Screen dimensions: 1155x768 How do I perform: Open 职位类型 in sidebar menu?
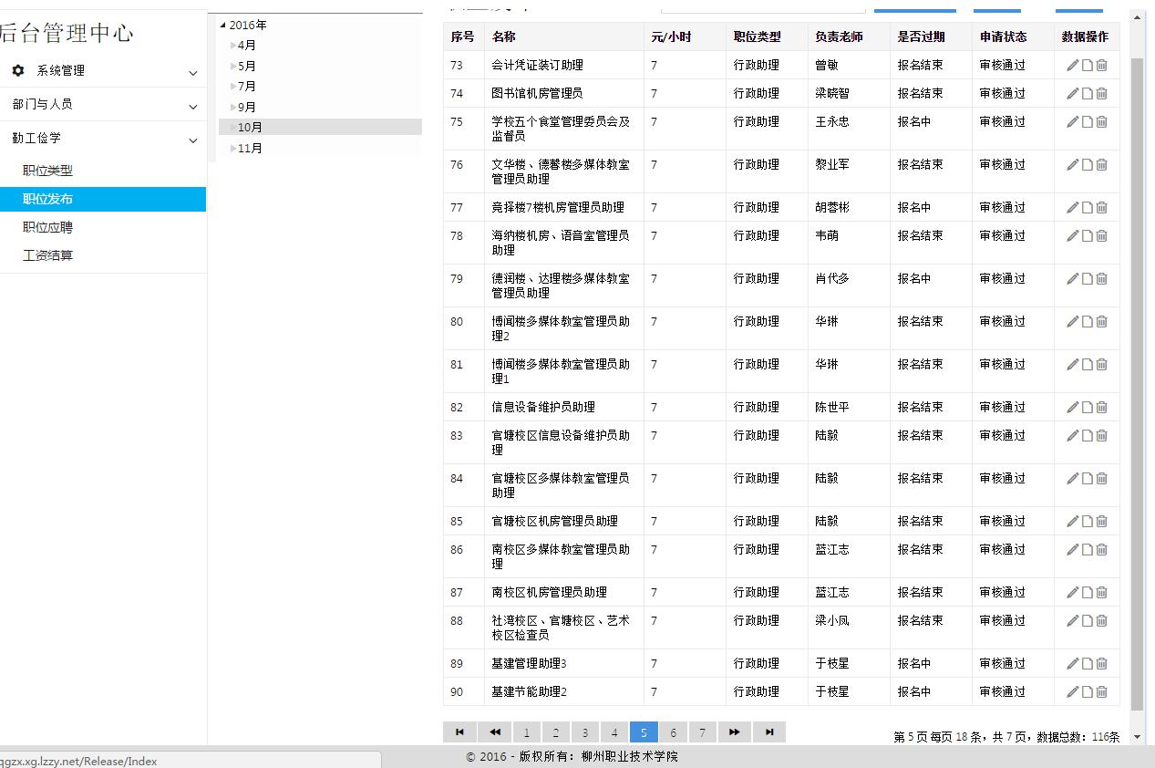47,171
